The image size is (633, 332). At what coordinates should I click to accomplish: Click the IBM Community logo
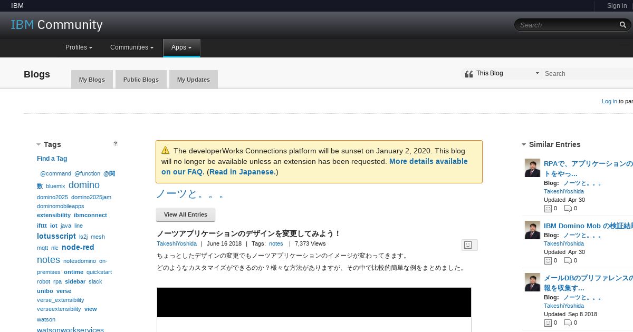pyautogui.click(x=57, y=25)
